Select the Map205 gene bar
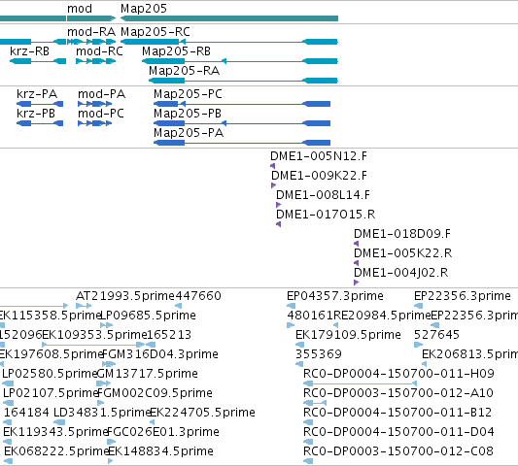Image resolution: width=518 pixels, height=466 pixels. click(x=229, y=18)
